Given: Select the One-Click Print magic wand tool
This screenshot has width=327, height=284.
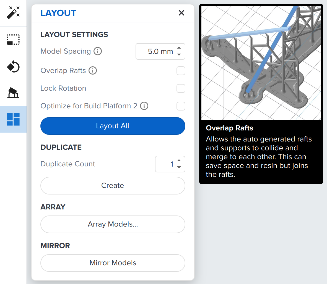Looking at the screenshot, I should (13, 12).
